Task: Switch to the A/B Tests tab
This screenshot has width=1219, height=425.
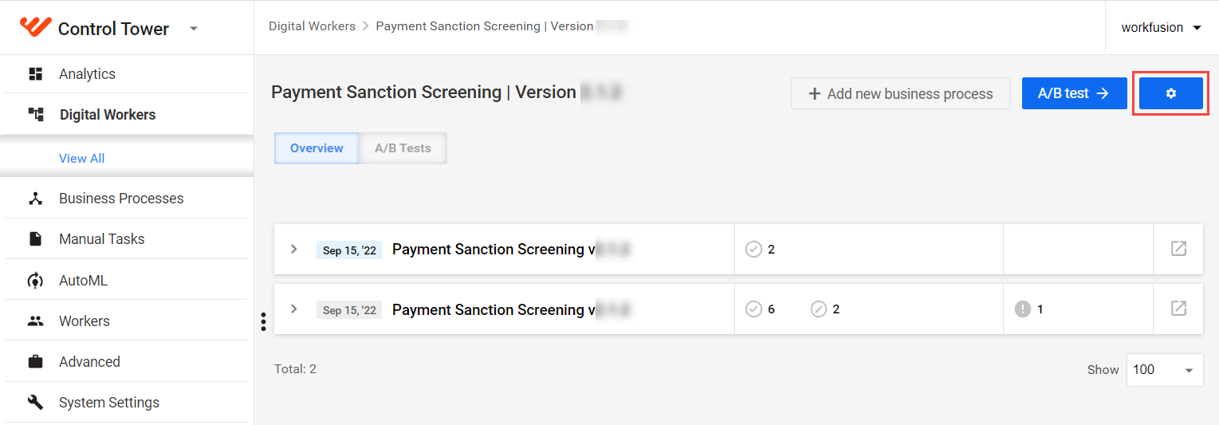Action: (403, 148)
